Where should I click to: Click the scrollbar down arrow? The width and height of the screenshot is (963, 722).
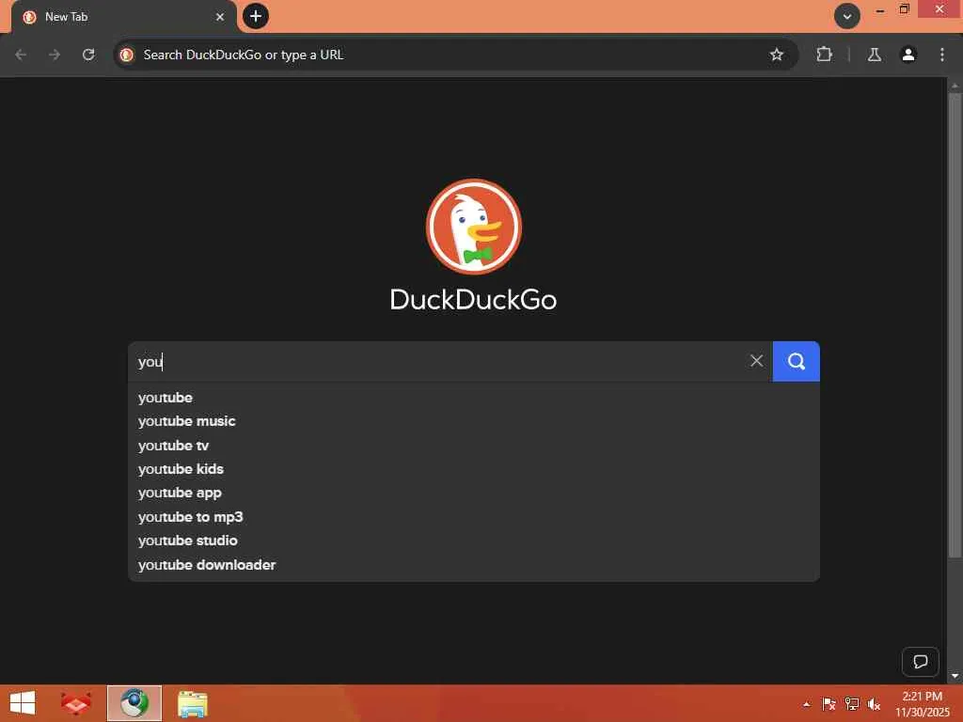pyautogui.click(x=955, y=676)
